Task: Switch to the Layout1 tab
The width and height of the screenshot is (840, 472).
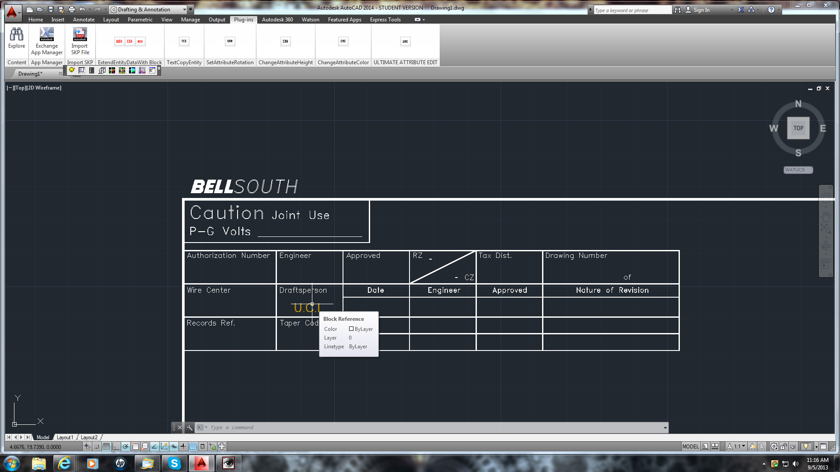Action: point(65,437)
